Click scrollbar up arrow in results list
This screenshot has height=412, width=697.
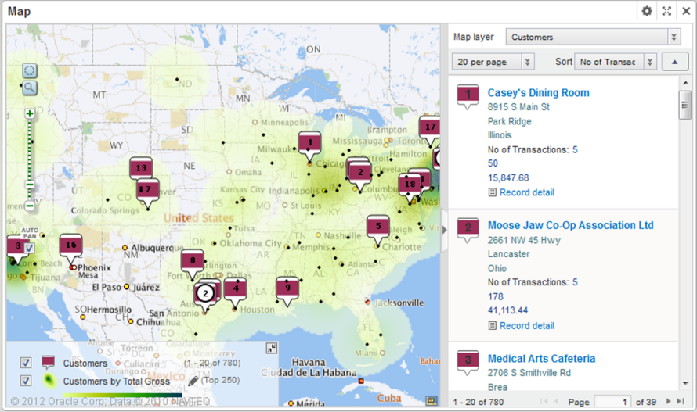click(685, 83)
